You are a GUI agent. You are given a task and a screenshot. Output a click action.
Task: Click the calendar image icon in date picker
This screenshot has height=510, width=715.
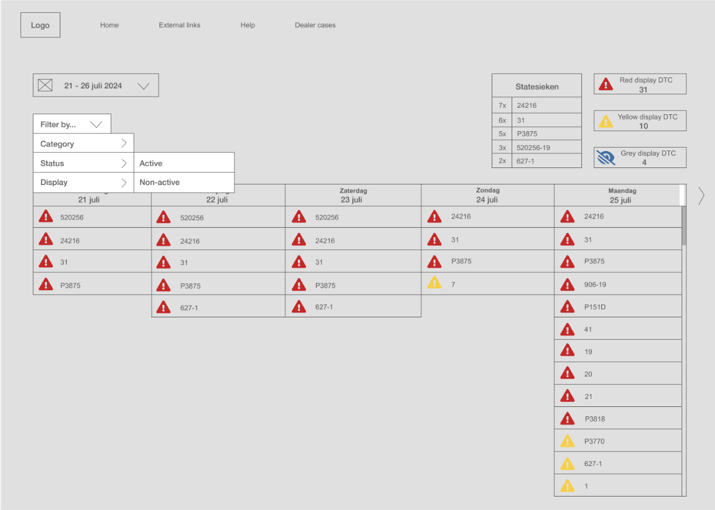point(45,85)
